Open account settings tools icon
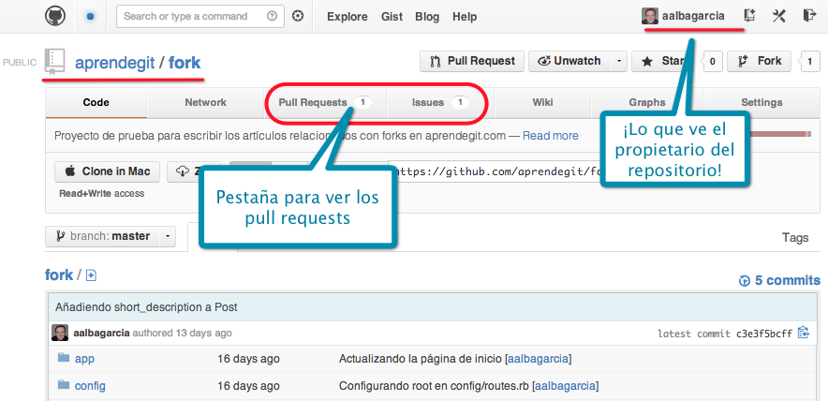828x401 pixels. pyautogui.click(x=778, y=16)
